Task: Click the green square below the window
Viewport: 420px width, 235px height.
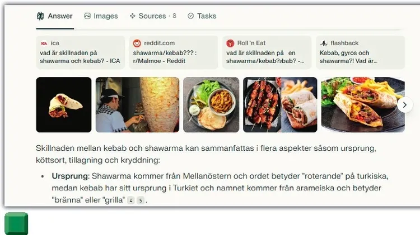Action: click(16, 223)
